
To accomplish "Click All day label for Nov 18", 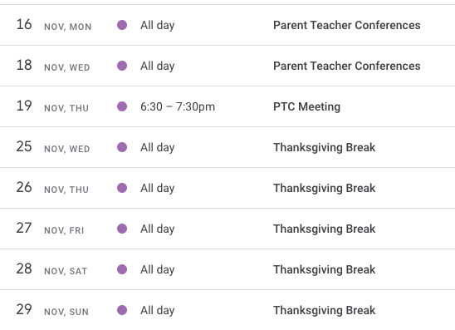I will click(x=158, y=66).
